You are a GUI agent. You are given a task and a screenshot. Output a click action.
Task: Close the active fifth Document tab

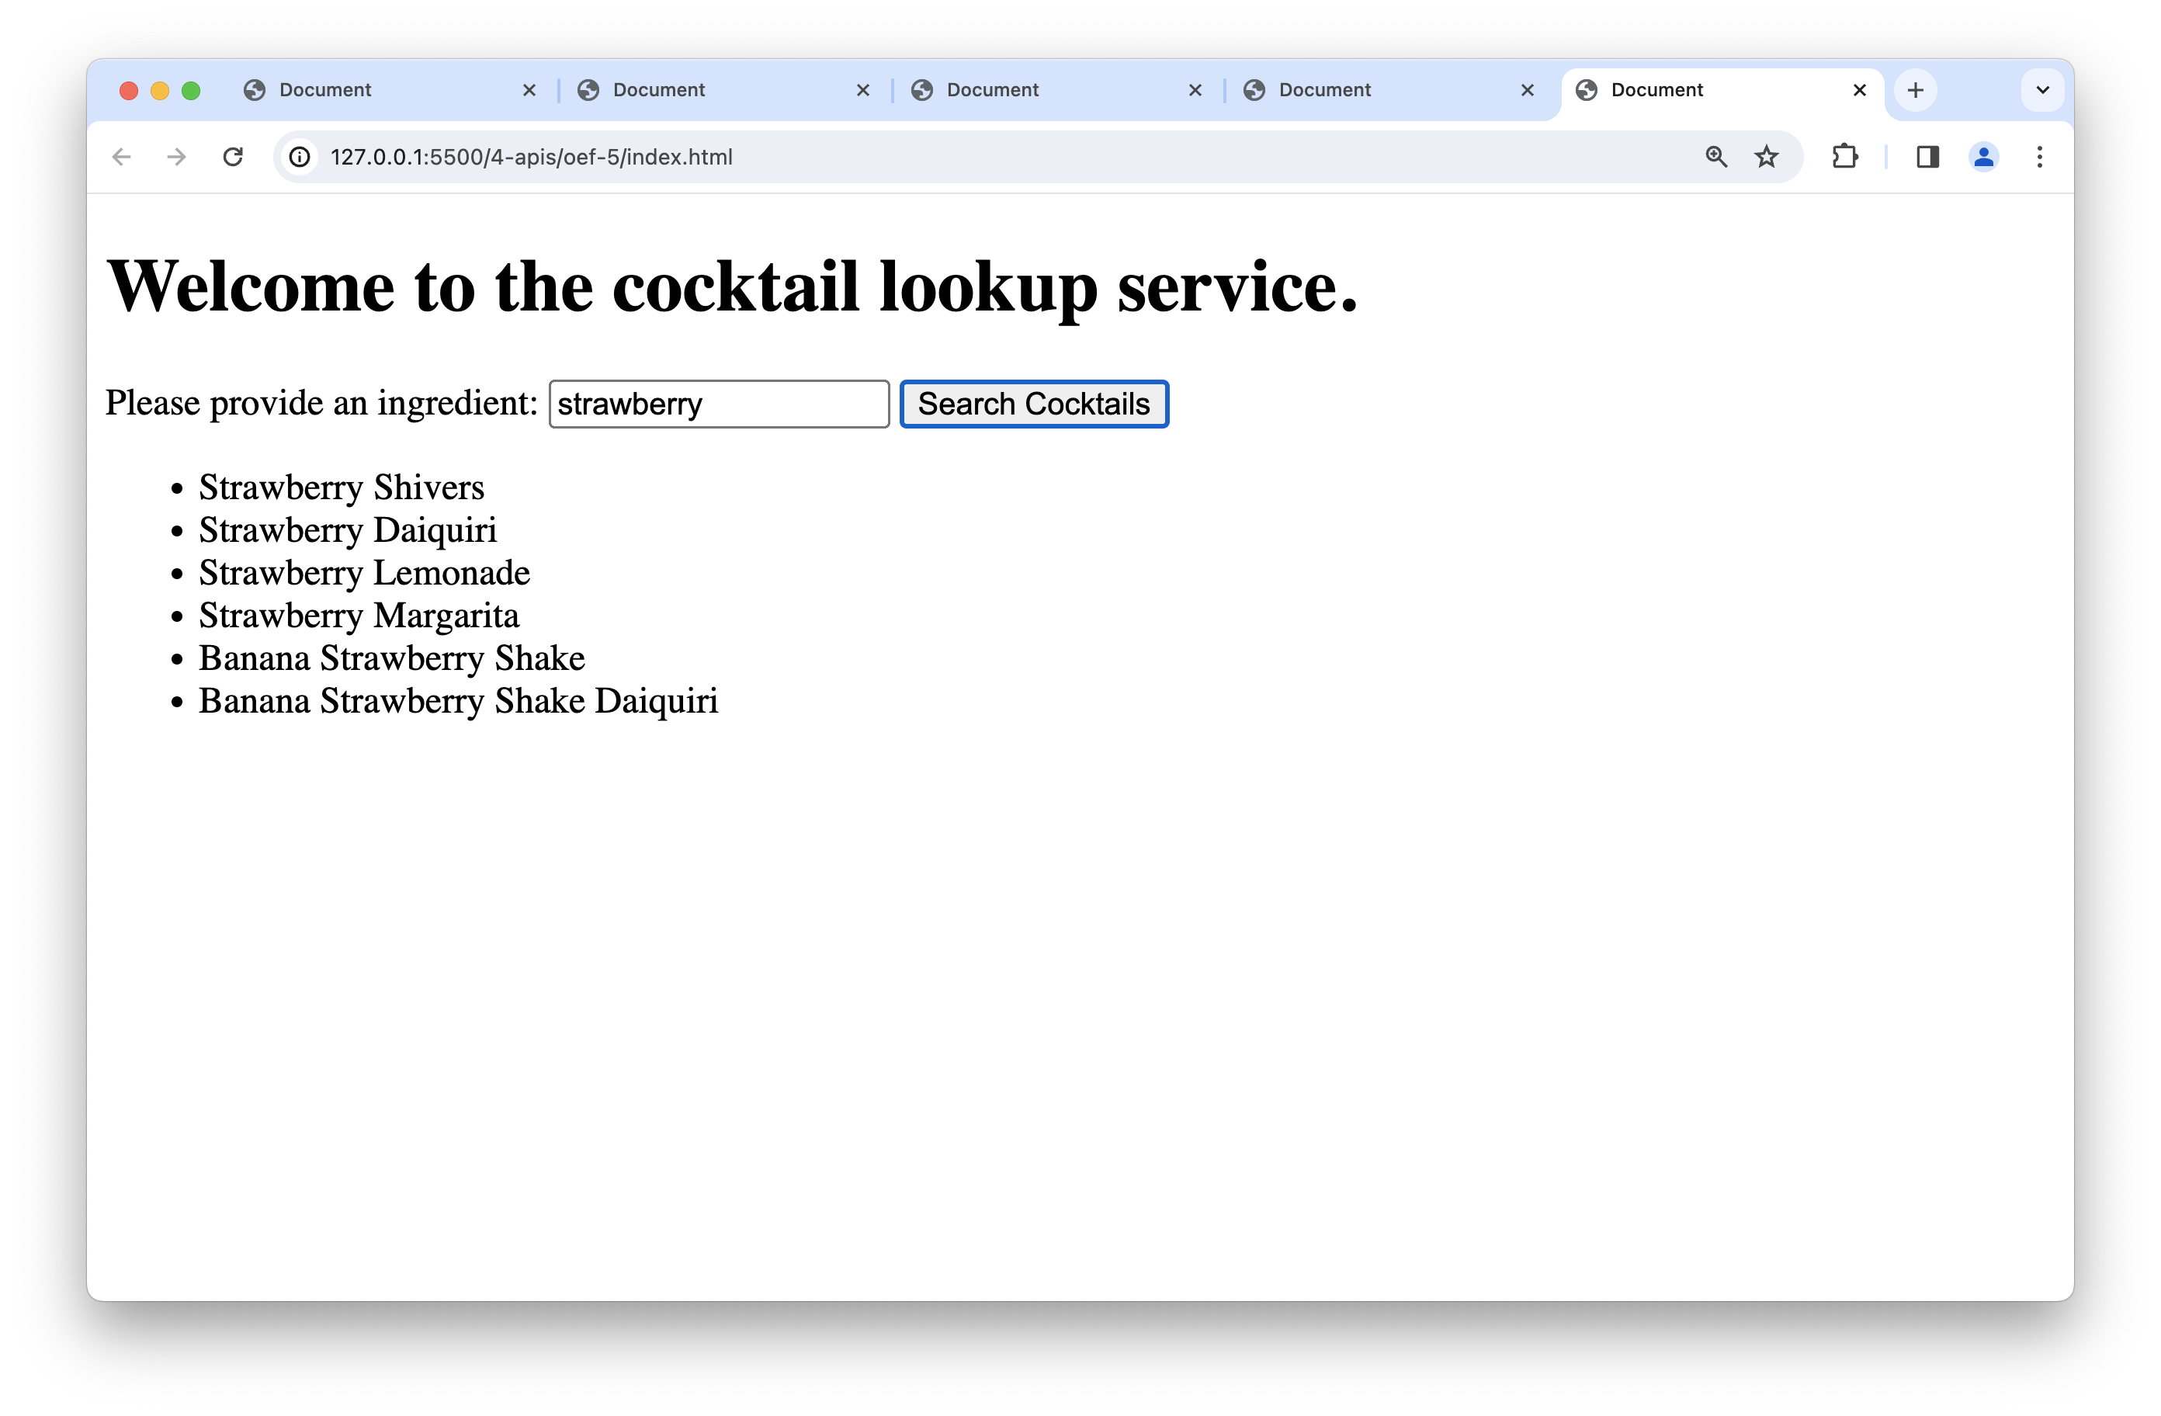coord(1858,90)
